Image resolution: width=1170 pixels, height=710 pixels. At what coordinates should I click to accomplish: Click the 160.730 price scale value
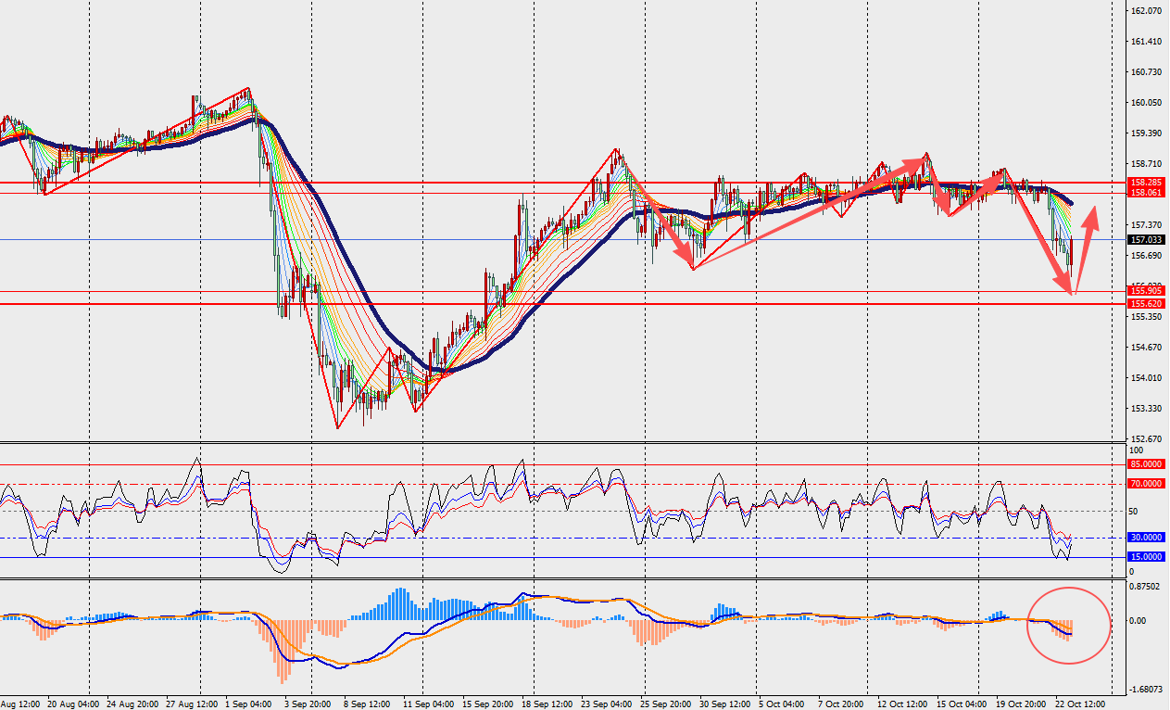[1147, 72]
